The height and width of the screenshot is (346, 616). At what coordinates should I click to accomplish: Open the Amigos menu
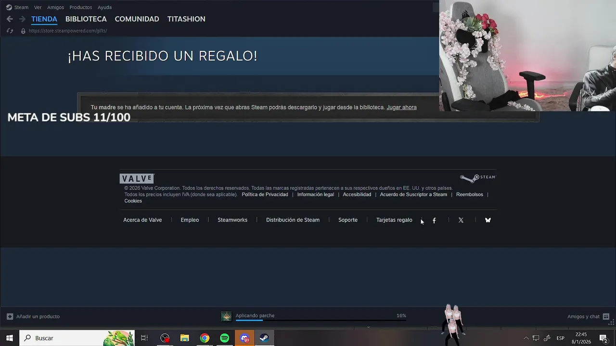tap(56, 7)
